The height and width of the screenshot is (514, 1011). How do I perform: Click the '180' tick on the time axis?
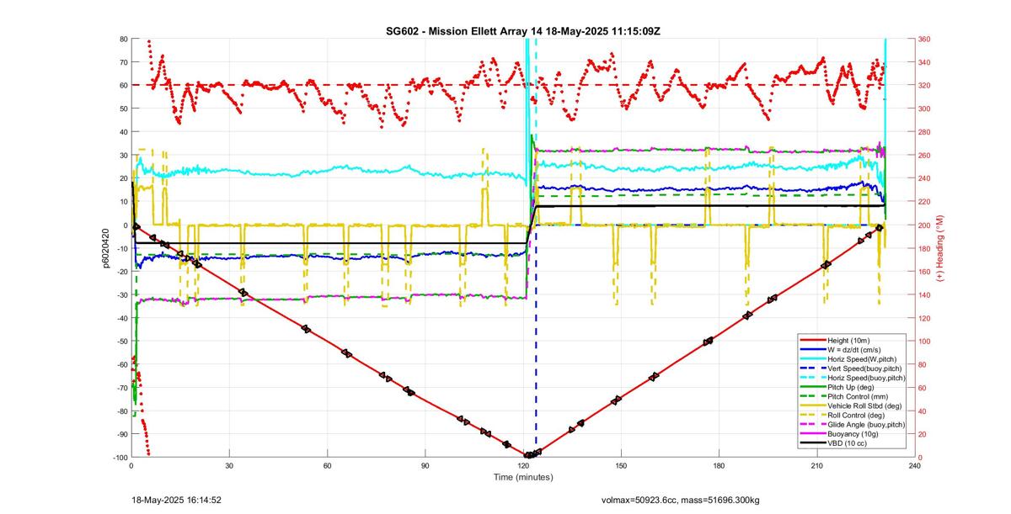point(718,465)
